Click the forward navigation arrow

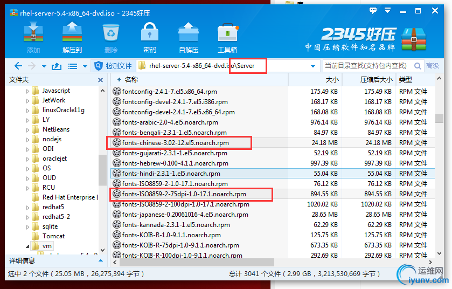pos(32,66)
